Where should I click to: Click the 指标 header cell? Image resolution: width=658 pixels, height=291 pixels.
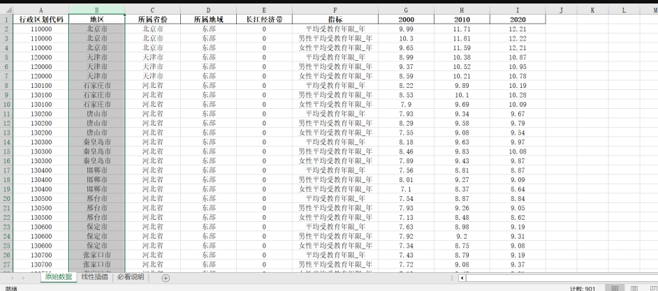click(x=335, y=20)
